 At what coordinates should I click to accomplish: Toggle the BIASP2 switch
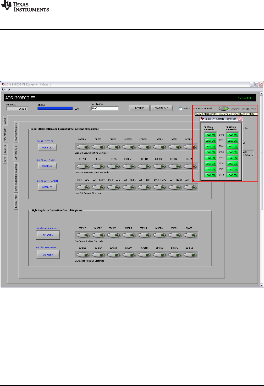click(x=175, y=235)
